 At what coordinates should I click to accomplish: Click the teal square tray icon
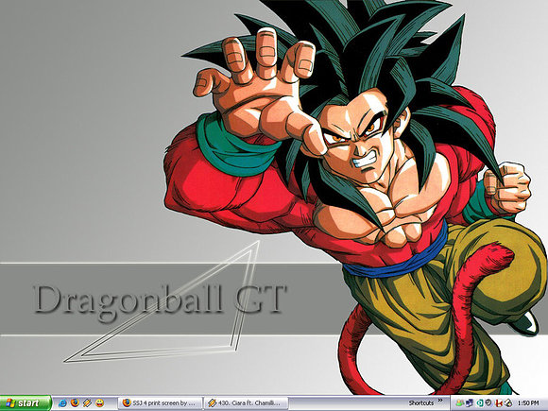click(x=480, y=402)
